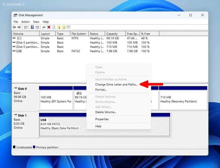The width and height of the screenshot is (220, 168).
Task: Click the Forward arrow toolbar icon
Action: pos(19,27)
